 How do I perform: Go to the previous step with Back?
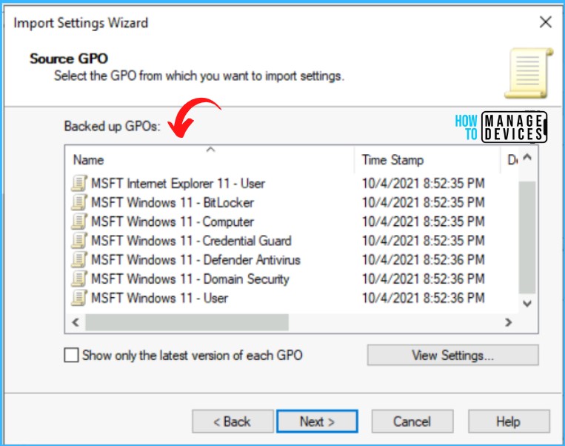tap(233, 421)
